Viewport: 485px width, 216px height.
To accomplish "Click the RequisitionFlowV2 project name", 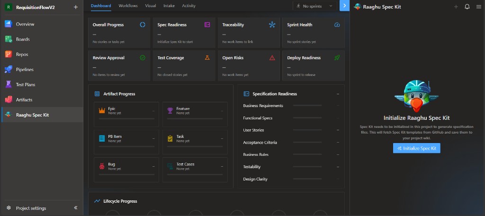I will pyautogui.click(x=35, y=7).
